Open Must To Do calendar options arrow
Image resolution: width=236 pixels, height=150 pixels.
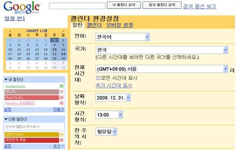coord(62,97)
